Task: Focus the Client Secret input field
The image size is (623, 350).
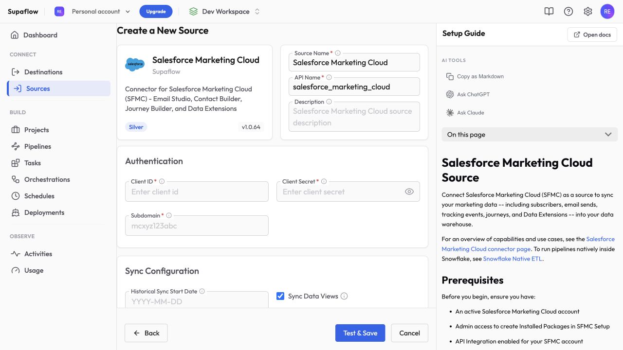Action: pos(348,192)
